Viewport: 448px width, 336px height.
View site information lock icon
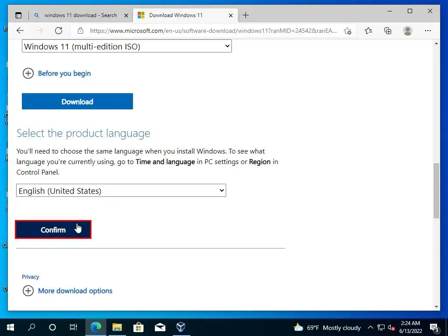click(80, 31)
